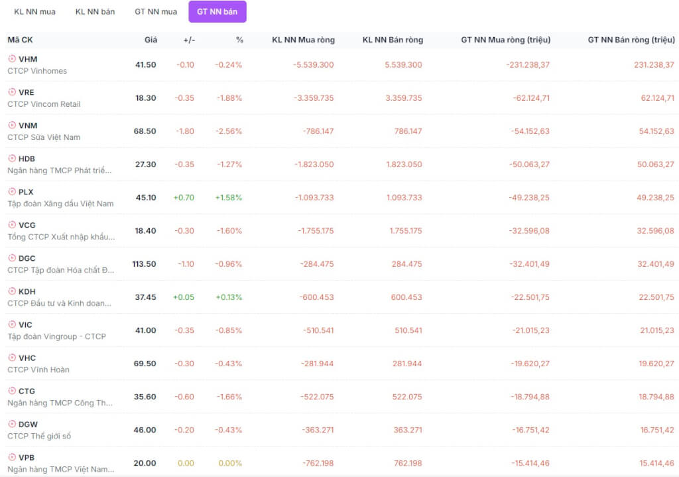
Task: Click VHM net sell value 231.238,37
Action: pos(654,65)
